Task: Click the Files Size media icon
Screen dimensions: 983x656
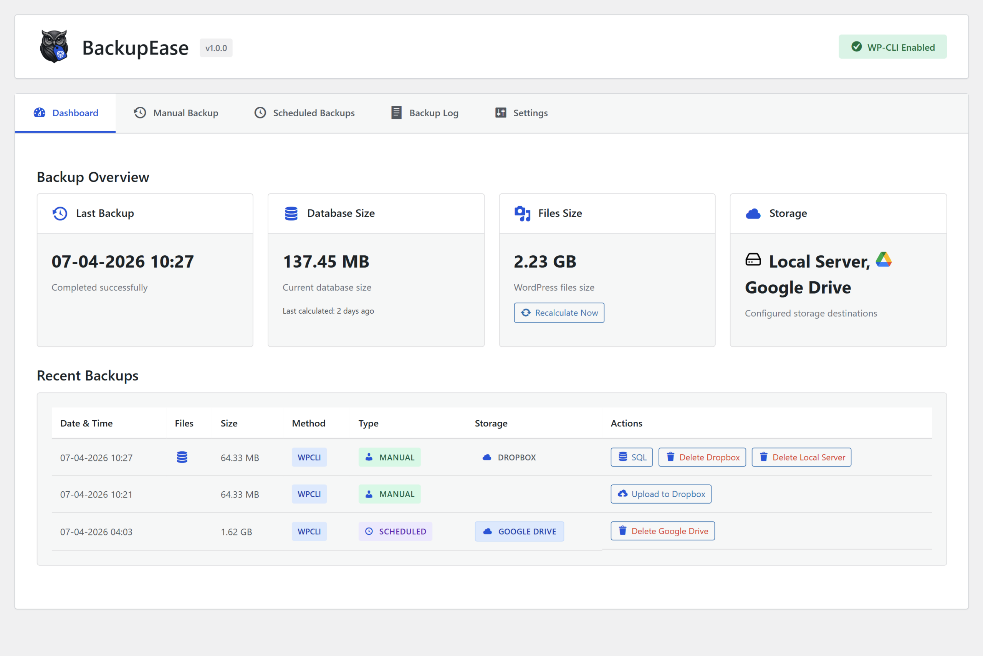Action: pos(522,213)
